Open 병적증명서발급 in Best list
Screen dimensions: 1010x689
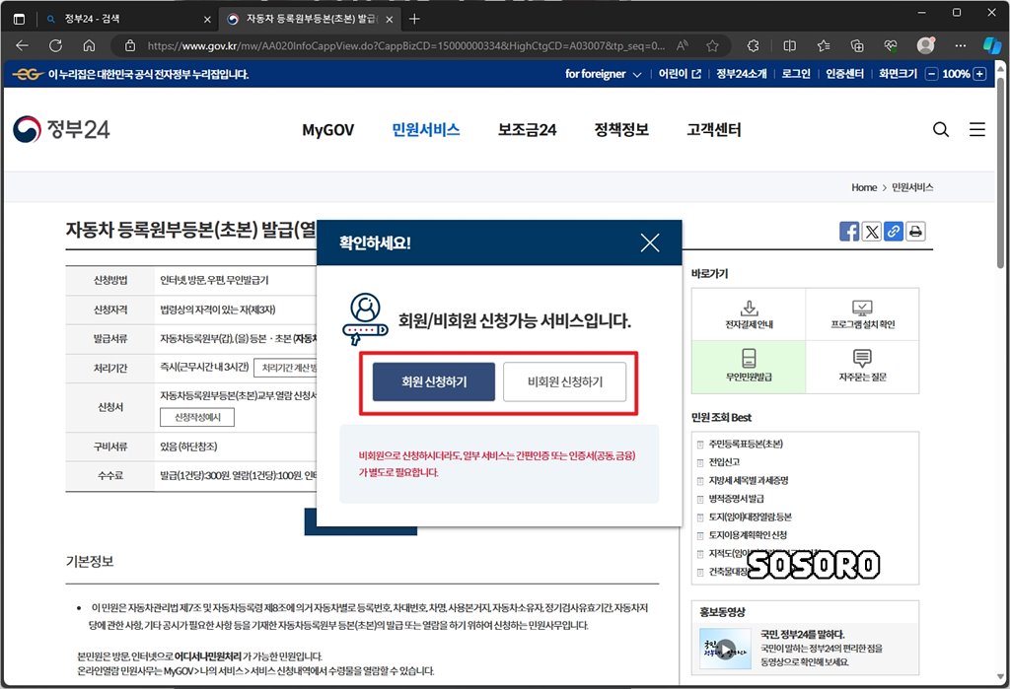pyautogui.click(x=736, y=499)
